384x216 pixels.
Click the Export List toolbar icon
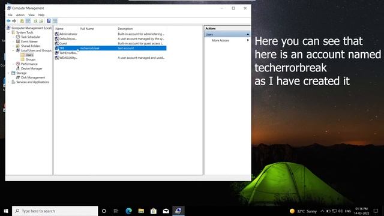click(41, 21)
